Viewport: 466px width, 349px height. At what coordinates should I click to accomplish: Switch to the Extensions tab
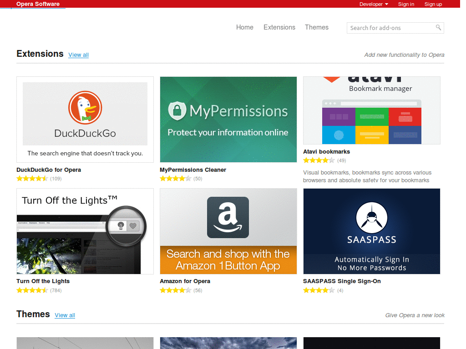pos(279,27)
